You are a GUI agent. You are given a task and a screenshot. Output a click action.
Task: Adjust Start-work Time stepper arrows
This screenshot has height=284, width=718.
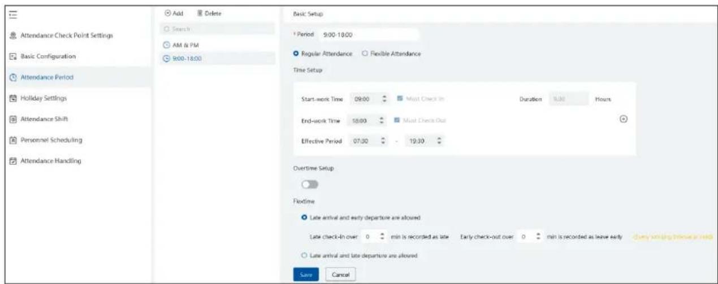pos(385,99)
